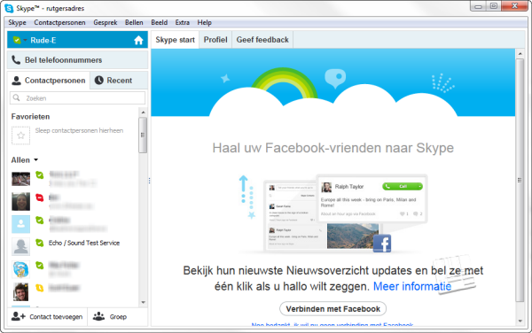Minimize the Skype window
The height and width of the screenshot is (333, 532).
coord(478,6)
